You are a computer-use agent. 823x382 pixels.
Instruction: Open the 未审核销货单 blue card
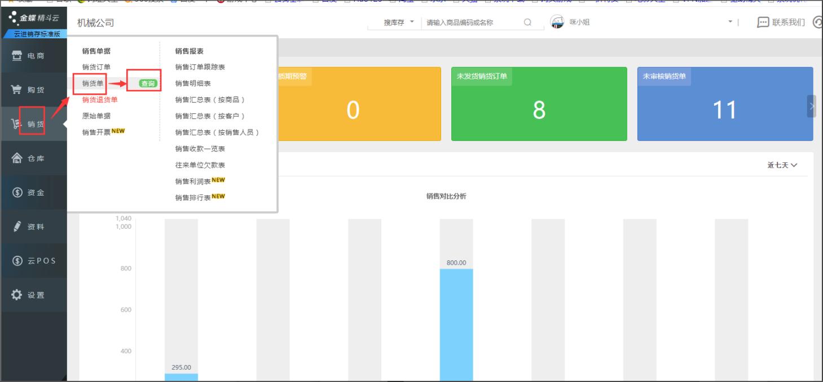(724, 104)
